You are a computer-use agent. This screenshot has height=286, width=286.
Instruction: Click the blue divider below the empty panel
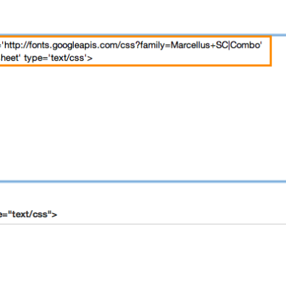point(143,182)
